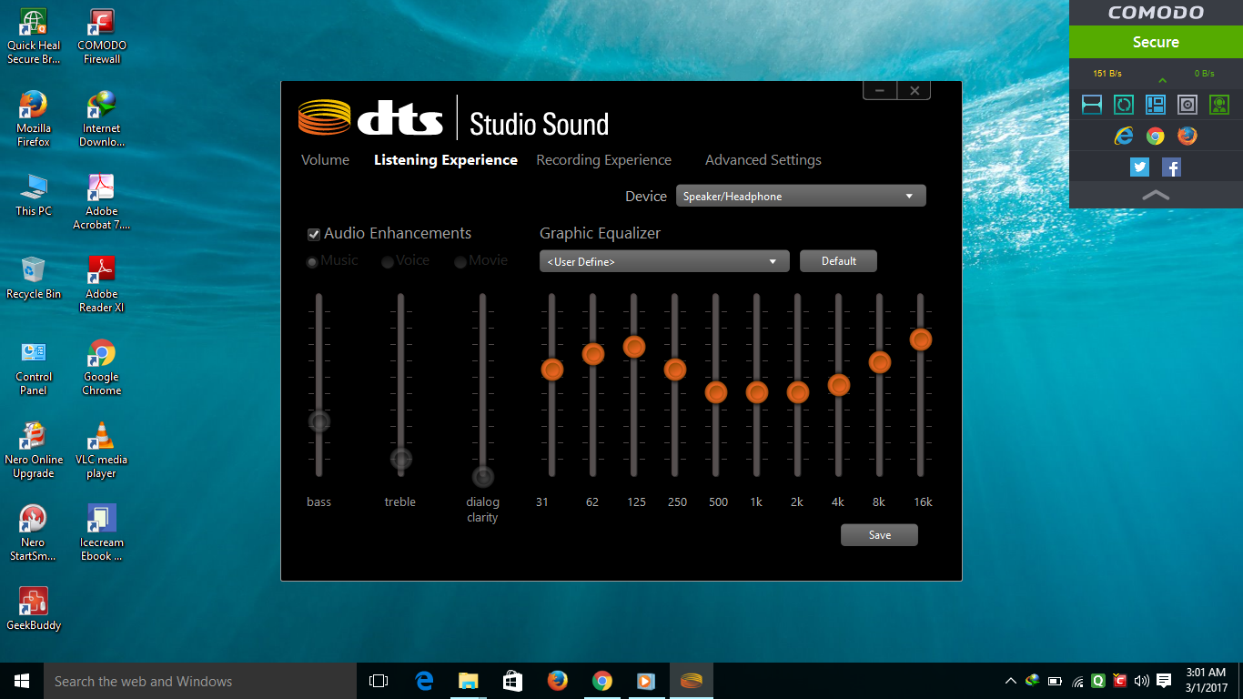The height and width of the screenshot is (699, 1243).
Task: Open the Recycle Bin desktop icon
Action: (x=34, y=278)
